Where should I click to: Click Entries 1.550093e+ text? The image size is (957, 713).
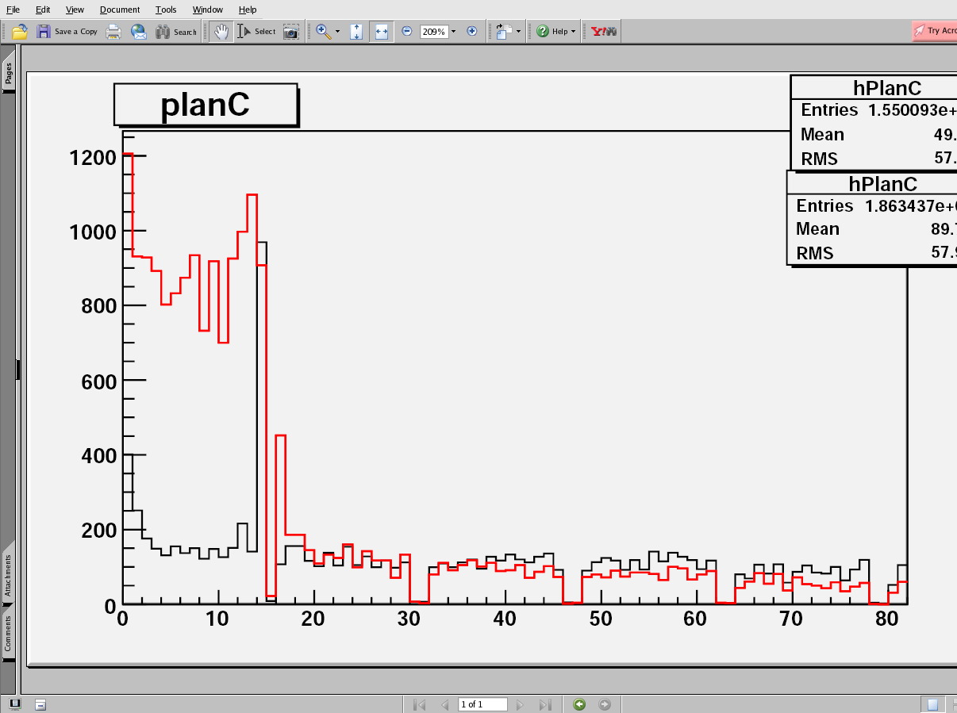(x=878, y=110)
